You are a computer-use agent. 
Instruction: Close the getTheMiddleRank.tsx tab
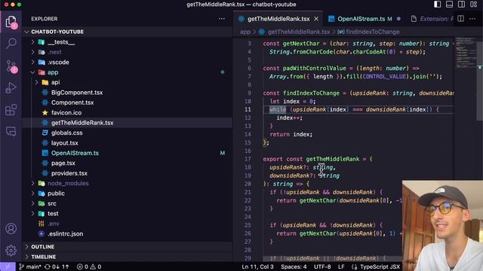tap(316, 19)
